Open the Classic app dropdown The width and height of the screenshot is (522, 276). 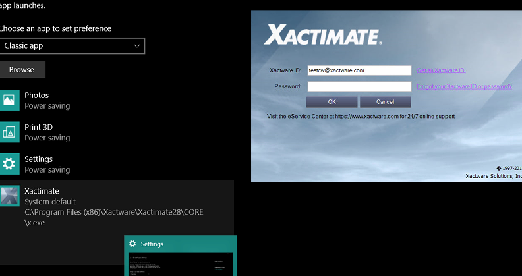coord(72,46)
